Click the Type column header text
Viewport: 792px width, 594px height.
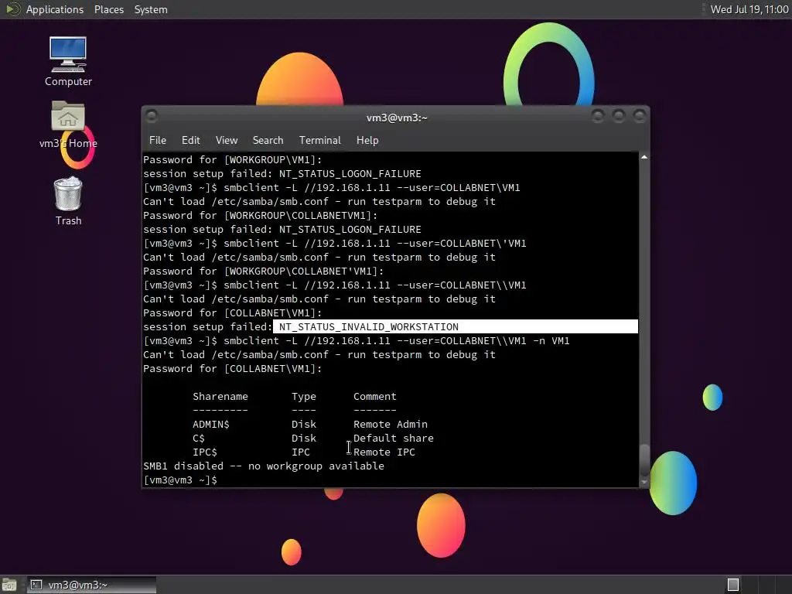click(303, 397)
